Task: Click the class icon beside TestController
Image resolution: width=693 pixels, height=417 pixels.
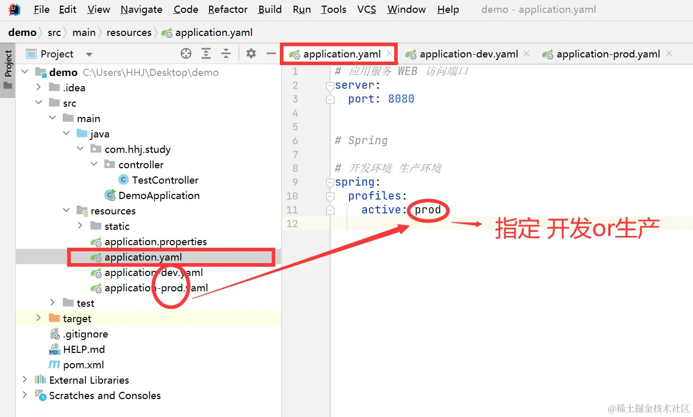Action: 123,180
